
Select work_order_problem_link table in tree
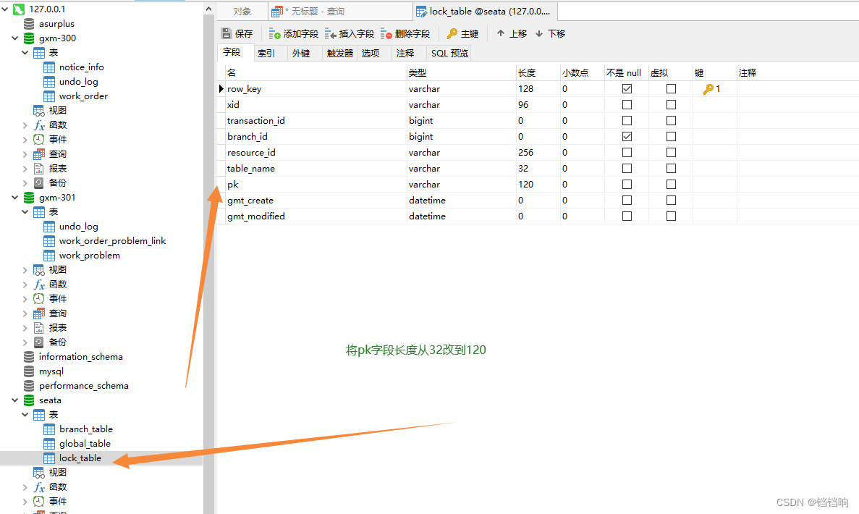coord(112,241)
